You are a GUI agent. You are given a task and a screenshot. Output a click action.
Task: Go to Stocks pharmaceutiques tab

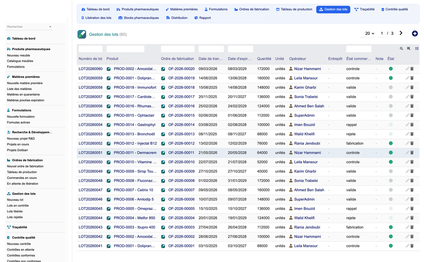point(139,18)
